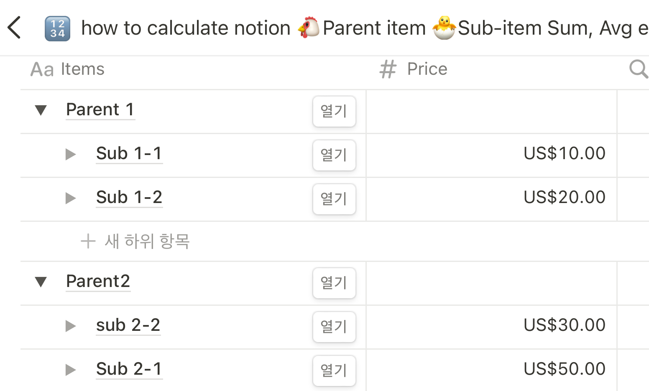Open the Sub 2-1 page link

(129, 369)
